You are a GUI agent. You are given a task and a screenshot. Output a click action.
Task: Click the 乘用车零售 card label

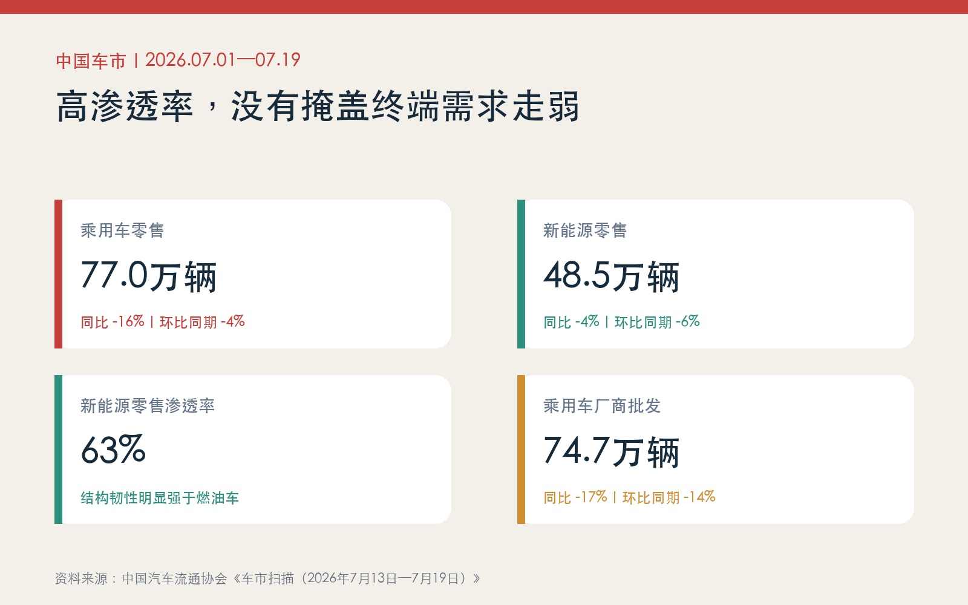click(122, 231)
